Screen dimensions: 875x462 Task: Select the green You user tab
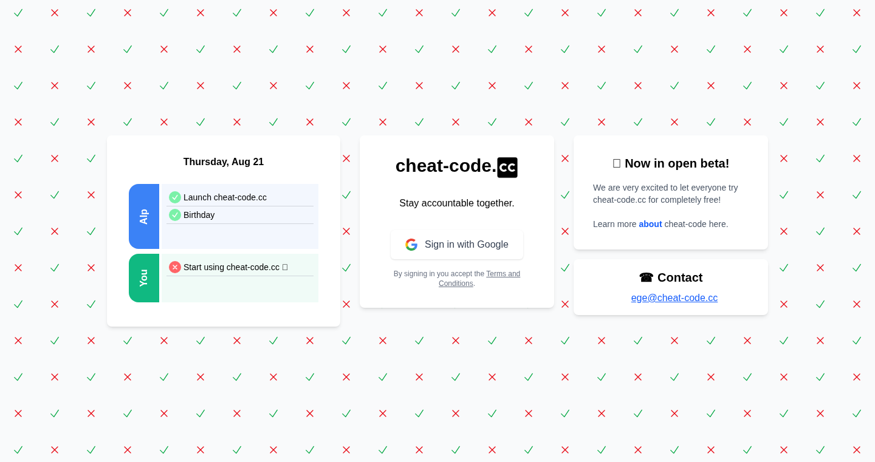coord(144,278)
